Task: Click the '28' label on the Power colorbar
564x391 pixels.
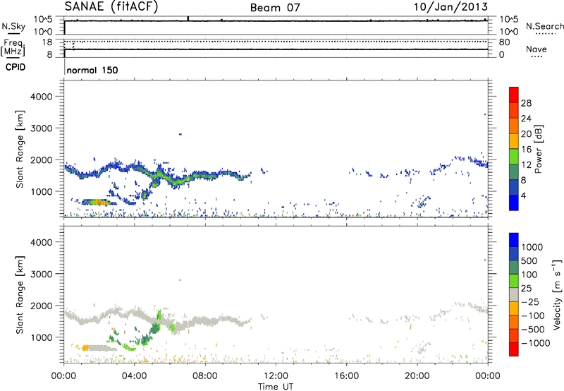Action: pos(526,103)
